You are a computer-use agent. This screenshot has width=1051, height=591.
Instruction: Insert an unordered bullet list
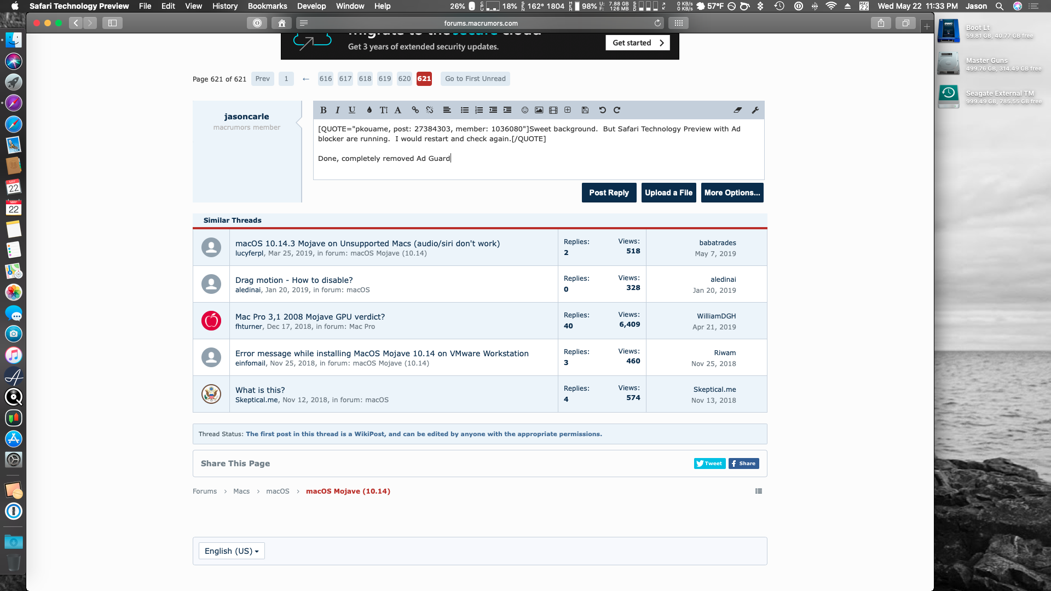pos(465,110)
